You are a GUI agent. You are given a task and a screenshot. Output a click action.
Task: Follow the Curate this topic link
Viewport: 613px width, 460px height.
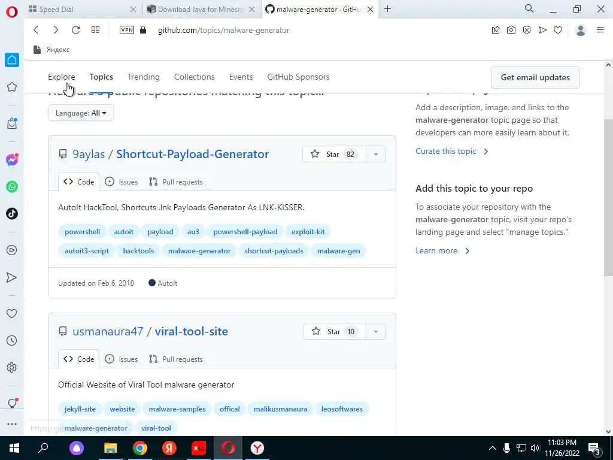click(x=451, y=152)
